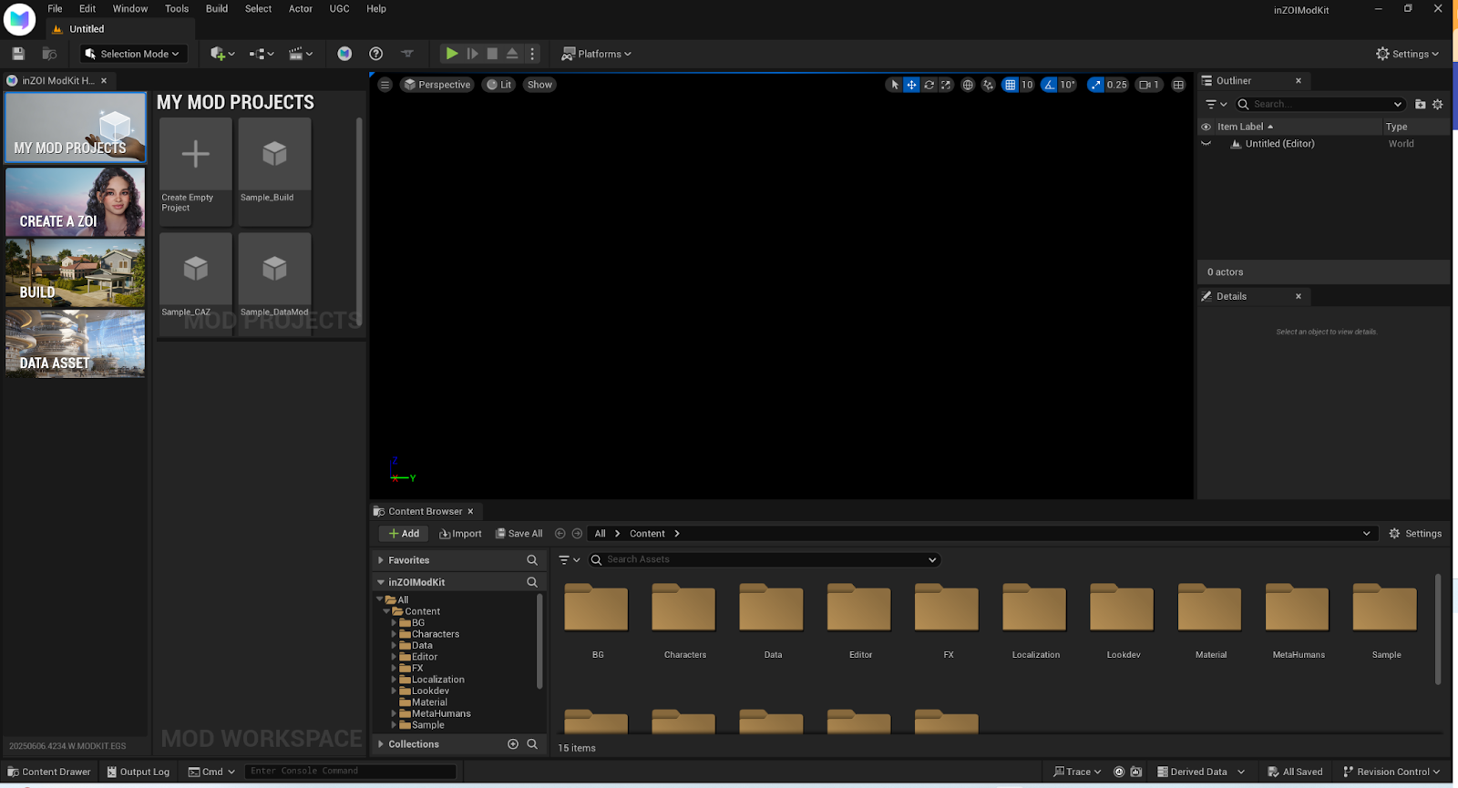The width and height of the screenshot is (1458, 788).
Task: Open the viewport hamburger options menu
Action: [385, 85]
